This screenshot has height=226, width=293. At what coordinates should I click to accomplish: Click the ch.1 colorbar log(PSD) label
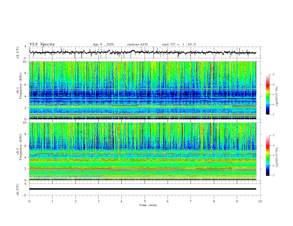click(277, 96)
